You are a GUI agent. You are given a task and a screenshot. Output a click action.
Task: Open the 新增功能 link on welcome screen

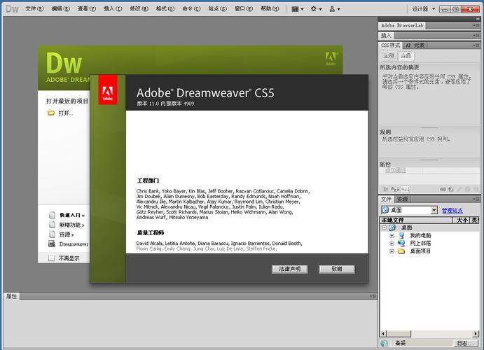[71, 225]
